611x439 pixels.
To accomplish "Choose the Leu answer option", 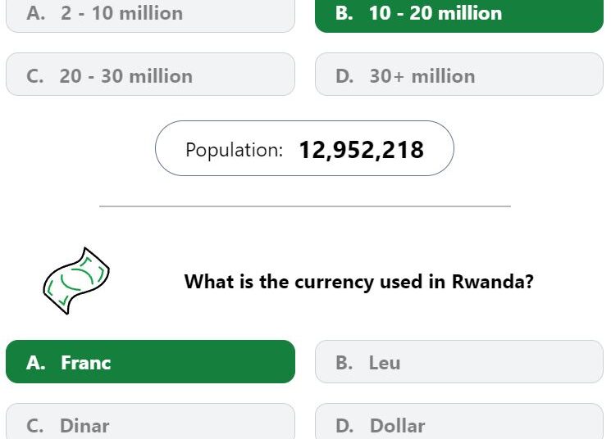I will coord(459,361).
